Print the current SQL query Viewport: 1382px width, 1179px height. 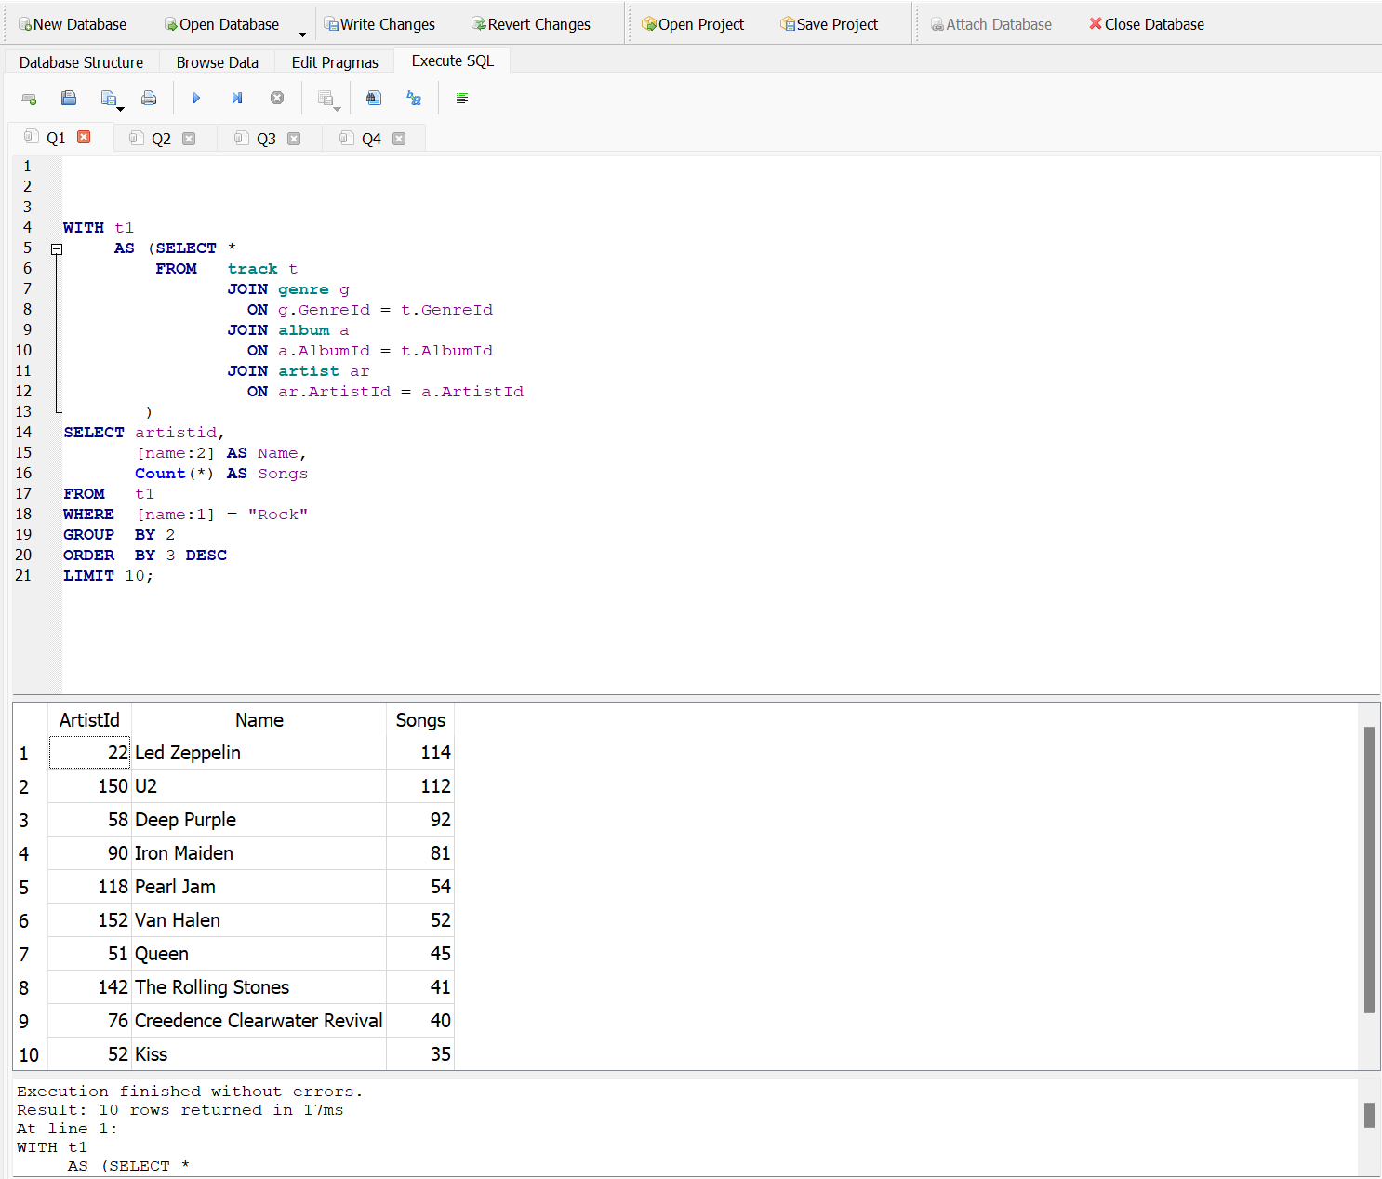click(149, 98)
